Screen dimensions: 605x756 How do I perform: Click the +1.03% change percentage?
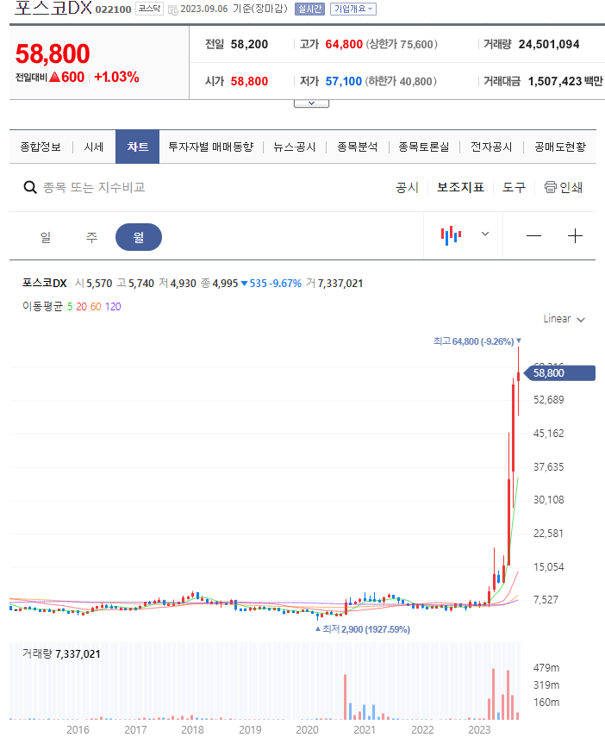[116, 77]
